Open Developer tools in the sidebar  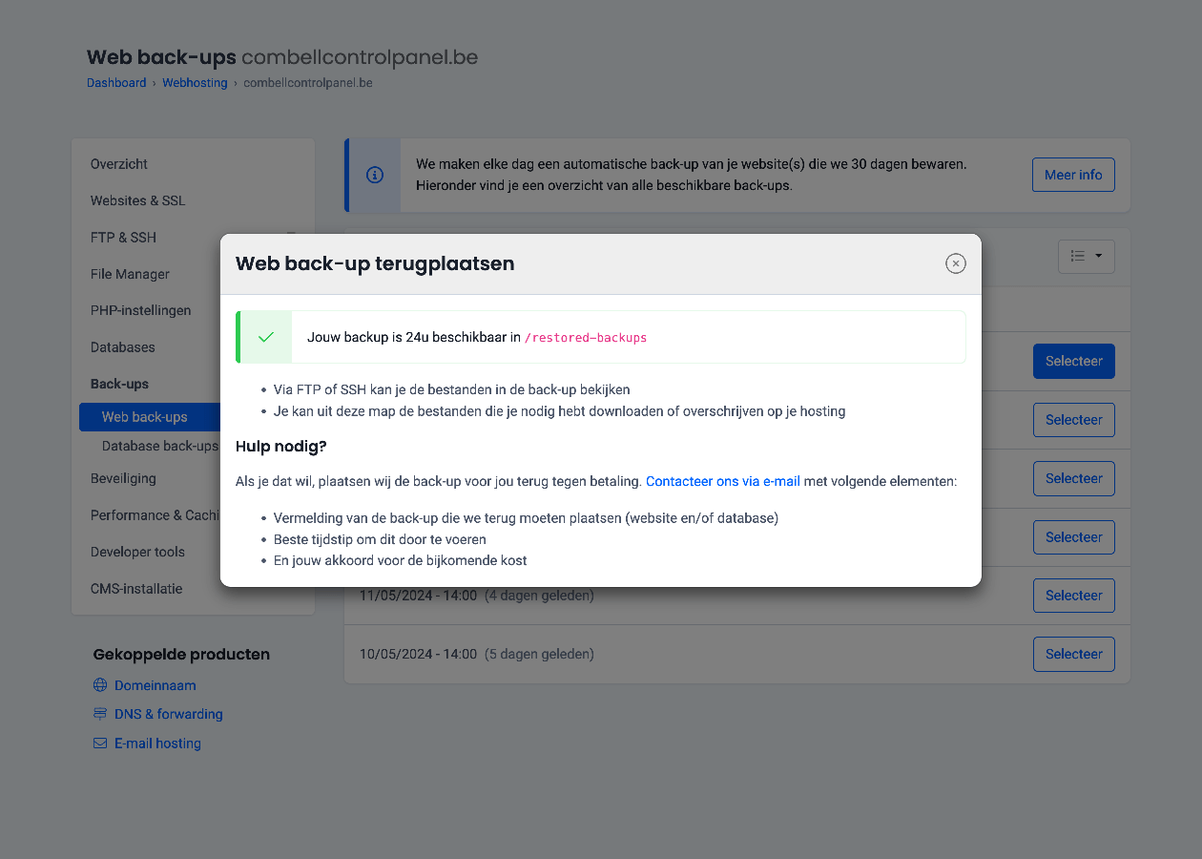[137, 552]
